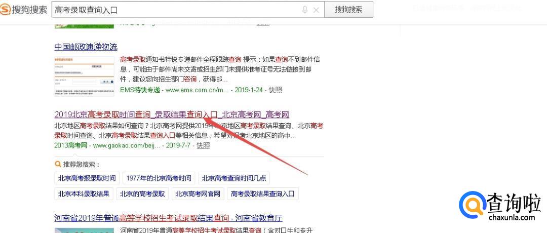Viewport: 547px width, 233px height.
Task: Select suggestion 北京本科录取结果
Action: coord(84,193)
